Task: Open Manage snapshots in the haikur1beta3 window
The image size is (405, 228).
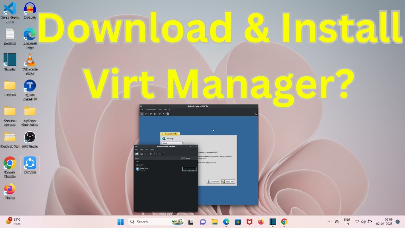Action: 168,114
